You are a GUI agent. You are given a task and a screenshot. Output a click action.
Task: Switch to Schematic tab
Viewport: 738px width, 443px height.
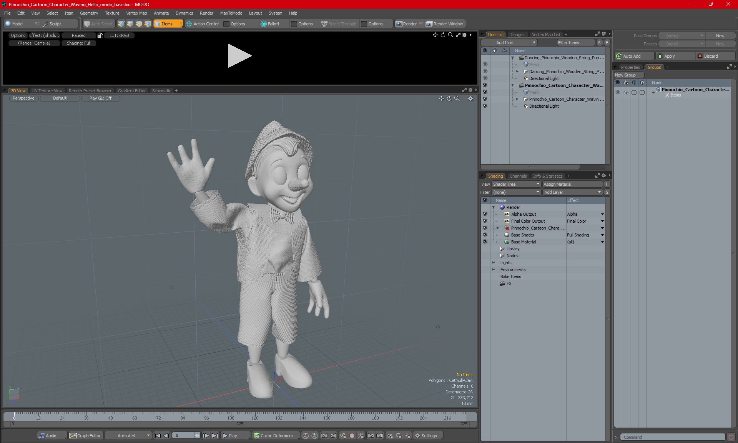point(161,91)
